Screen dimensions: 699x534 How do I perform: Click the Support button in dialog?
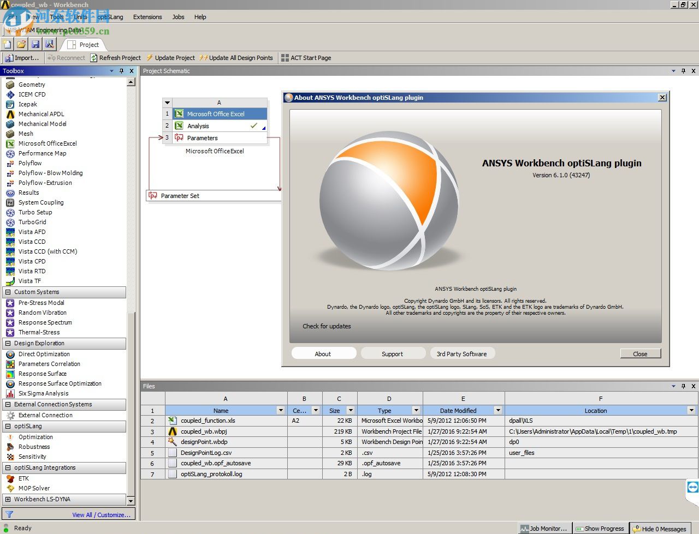(392, 353)
